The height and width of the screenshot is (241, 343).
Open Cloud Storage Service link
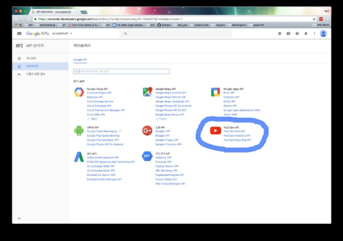tap(100, 101)
